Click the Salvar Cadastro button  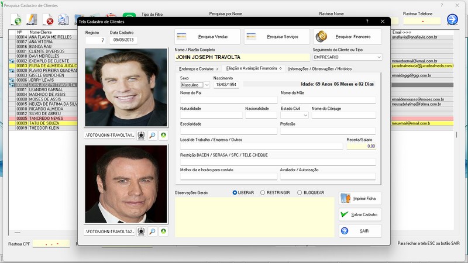coord(360,214)
